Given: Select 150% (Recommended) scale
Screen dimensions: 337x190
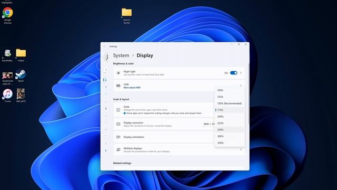Looking at the screenshot, I should (x=230, y=103).
